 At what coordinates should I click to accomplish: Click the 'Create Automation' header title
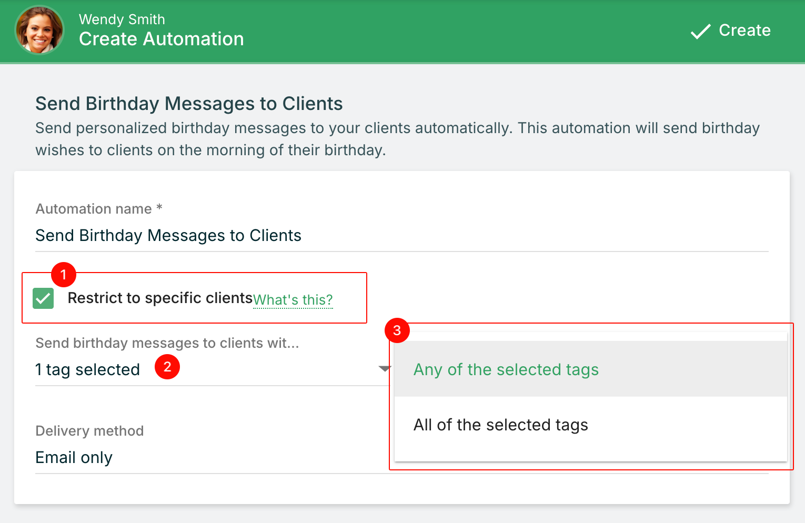161,39
